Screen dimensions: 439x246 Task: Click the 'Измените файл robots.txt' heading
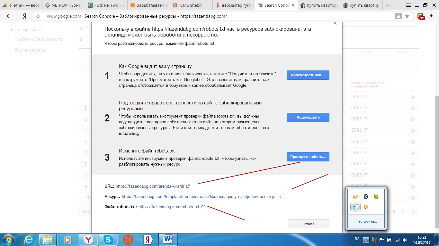pyautogui.click(x=147, y=151)
